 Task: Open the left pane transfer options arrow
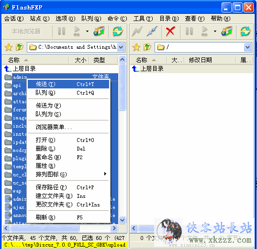click(x=88, y=31)
